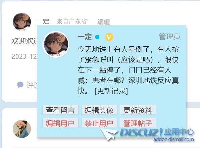
Task: Click the 编辑头像 button
Action: [x=99, y=110]
